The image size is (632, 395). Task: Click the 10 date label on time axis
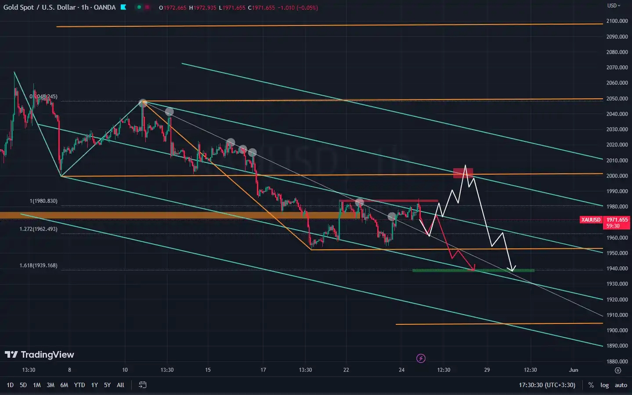coord(125,370)
